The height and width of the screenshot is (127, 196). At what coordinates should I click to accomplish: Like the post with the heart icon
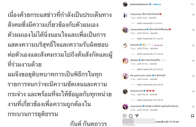(x=125, y=116)
